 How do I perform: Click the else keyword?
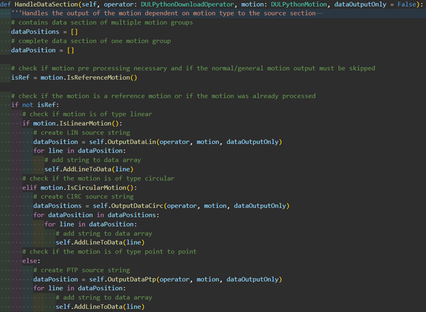[30, 260]
